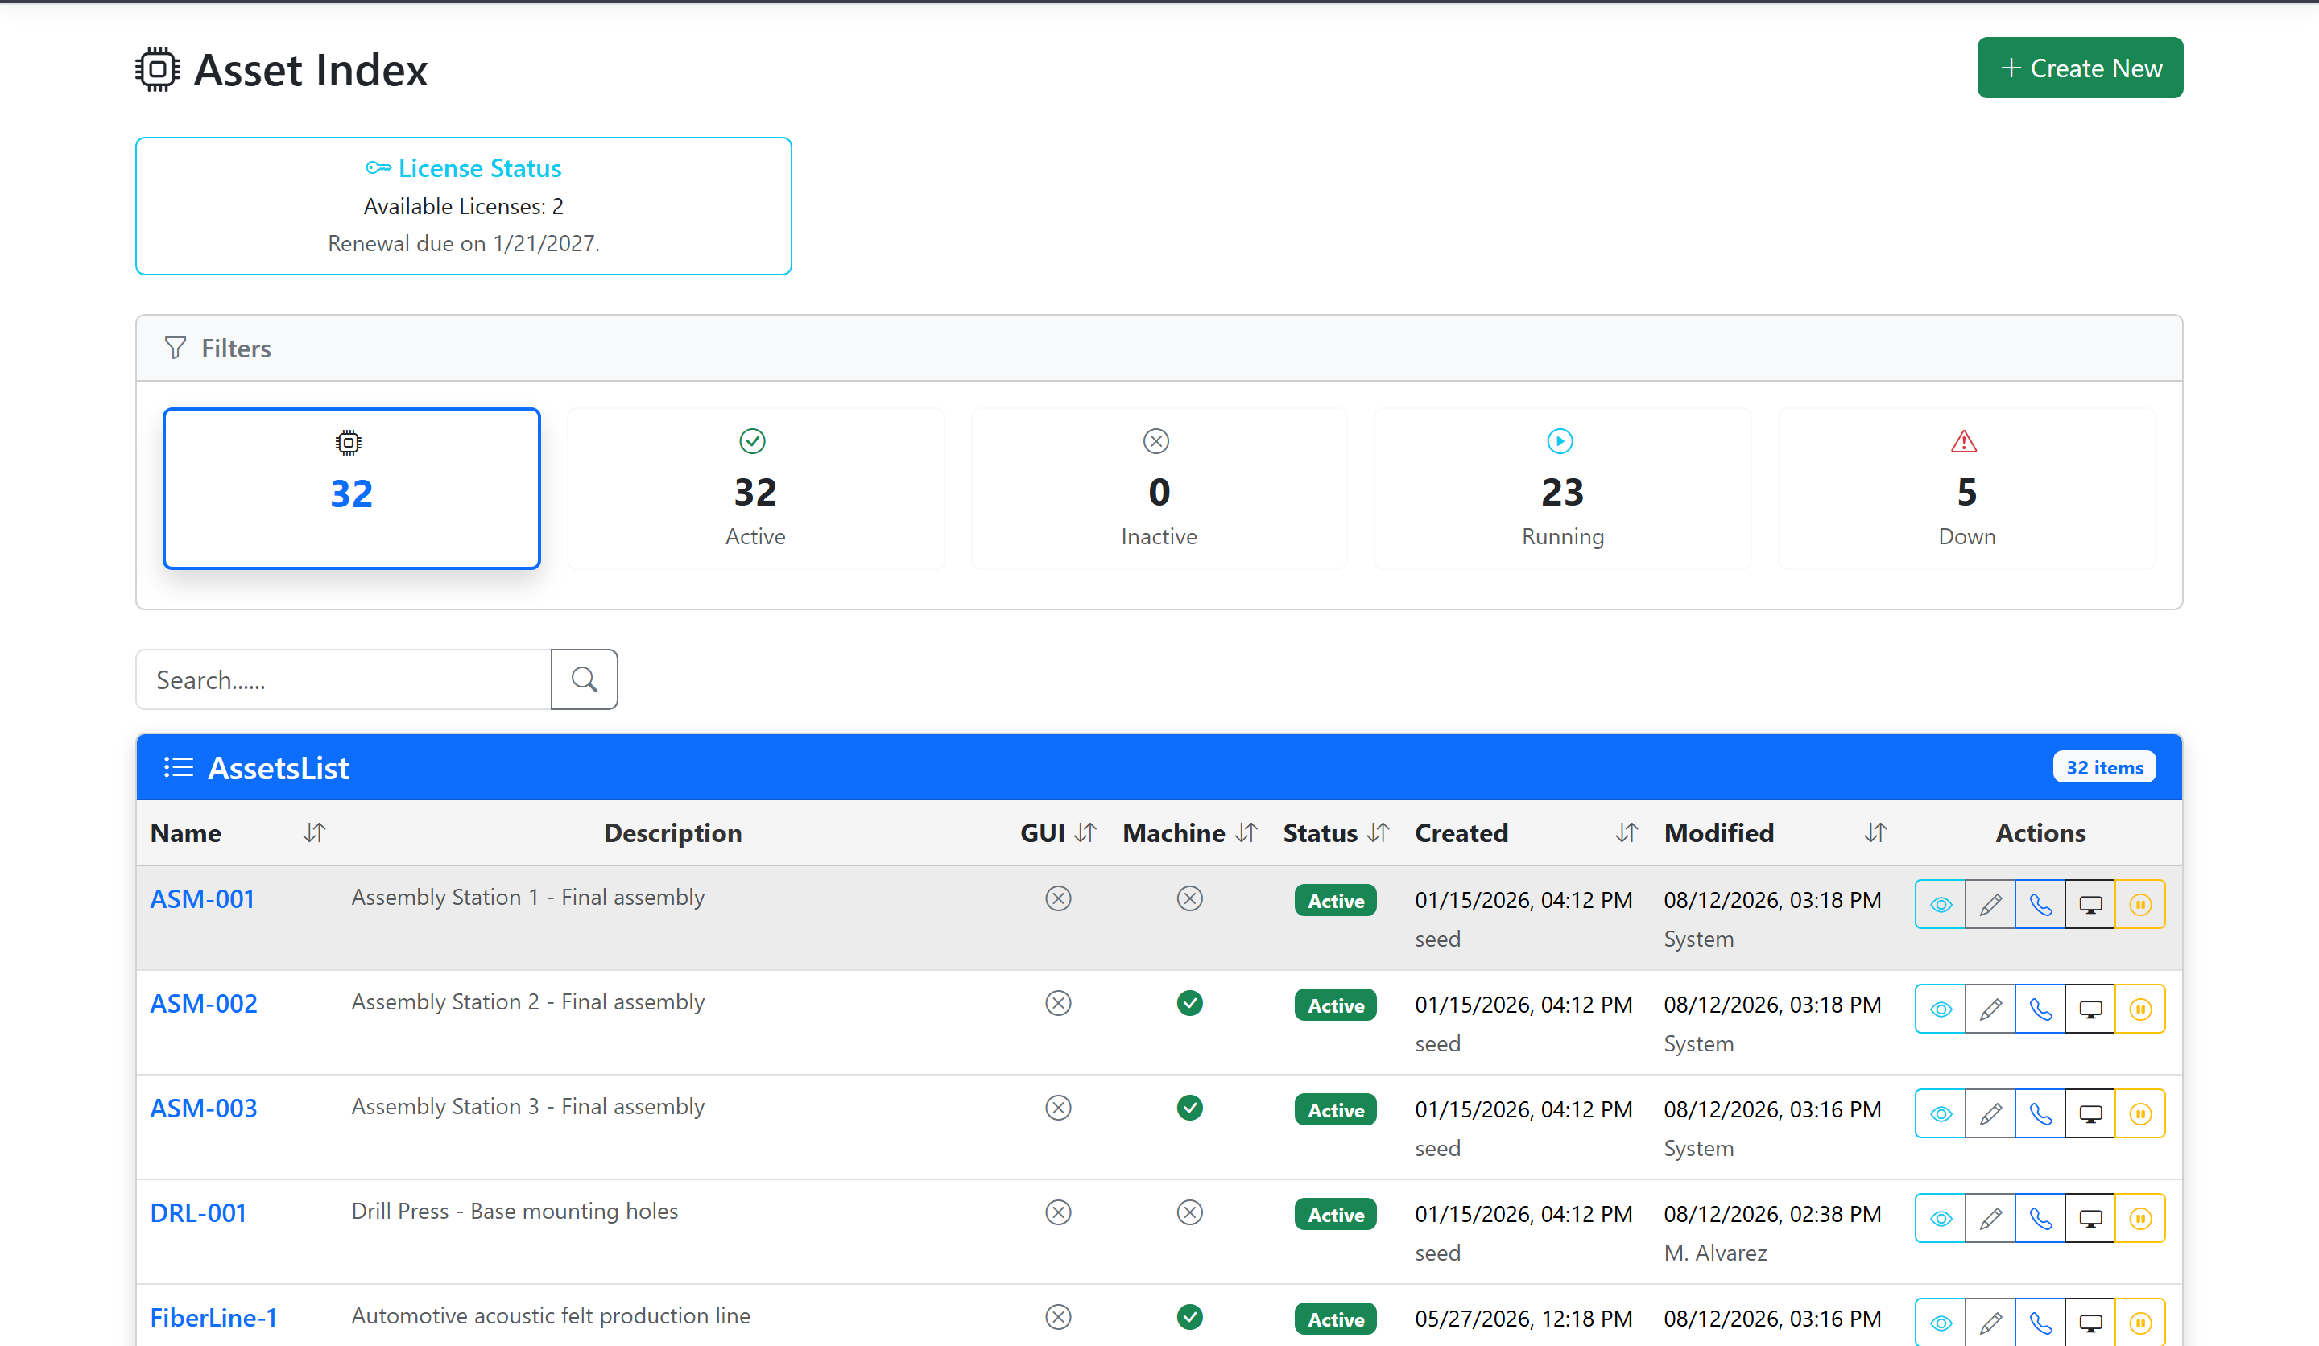Click the phone icon for ASM-002

click(2040, 1009)
